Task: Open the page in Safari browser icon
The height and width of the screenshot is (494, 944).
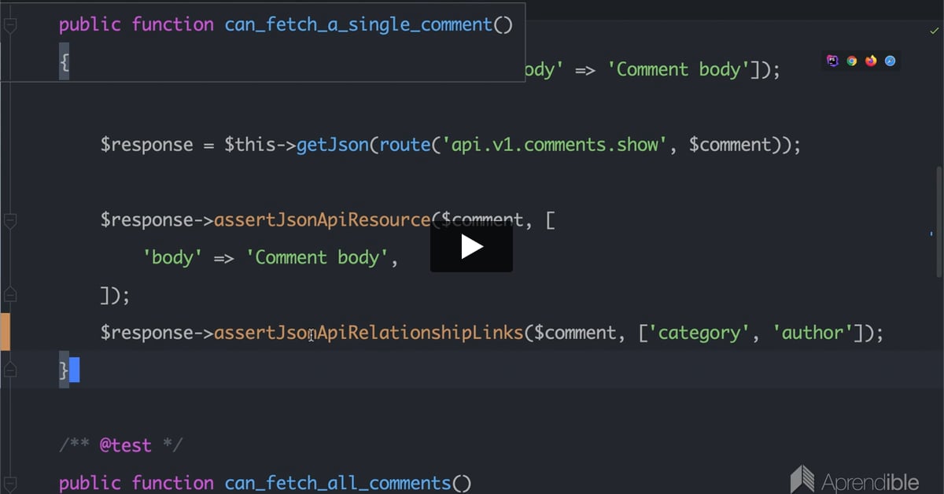Action: pyautogui.click(x=890, y=61)
